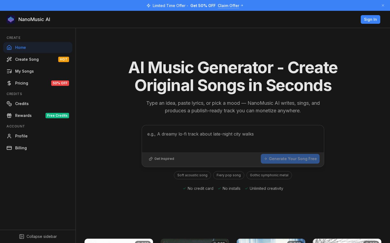Viewport: 390px width, 243px height.
Task: Click the NanoMusic AI waveform logo icon
Action: pos(11,19)
